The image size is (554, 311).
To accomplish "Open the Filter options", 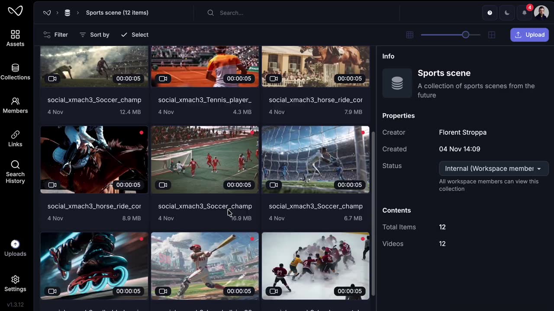I will (x=55, y=35).
